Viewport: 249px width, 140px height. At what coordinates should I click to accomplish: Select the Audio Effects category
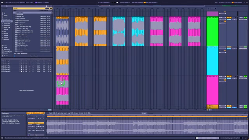(x=7, y=21)
